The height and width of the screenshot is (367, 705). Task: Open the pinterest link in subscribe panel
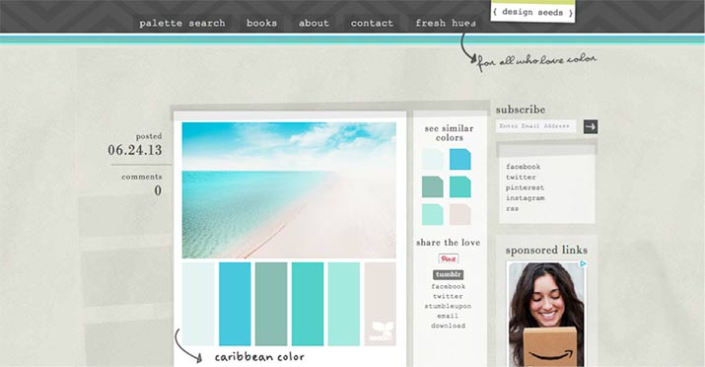click(525, 187)
